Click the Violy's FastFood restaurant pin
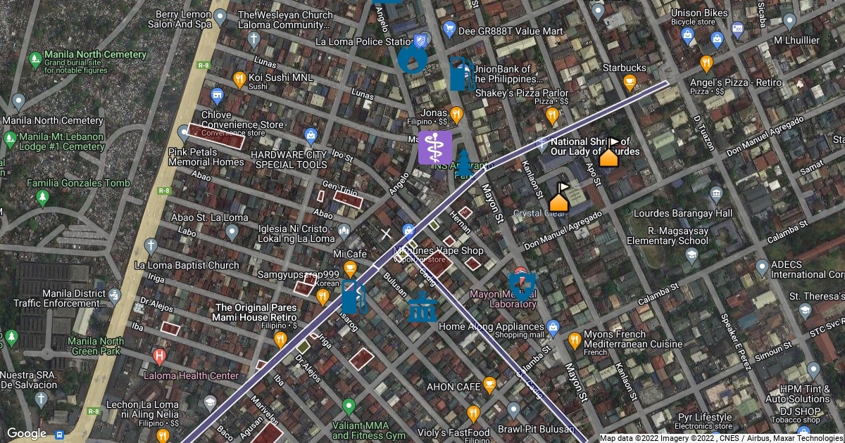Image resolution: width=845 pixels, height=443 pixels. [x=473, y=413]
